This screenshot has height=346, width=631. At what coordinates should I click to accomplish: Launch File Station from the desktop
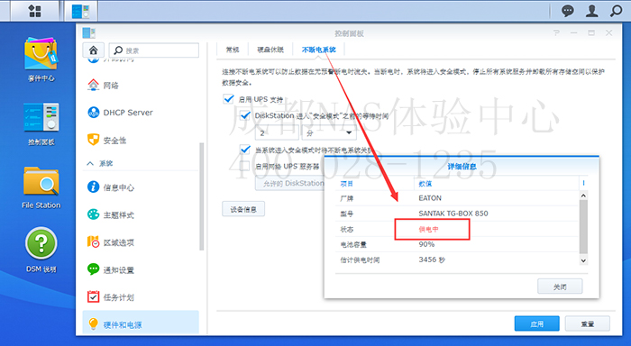point(41,181)
